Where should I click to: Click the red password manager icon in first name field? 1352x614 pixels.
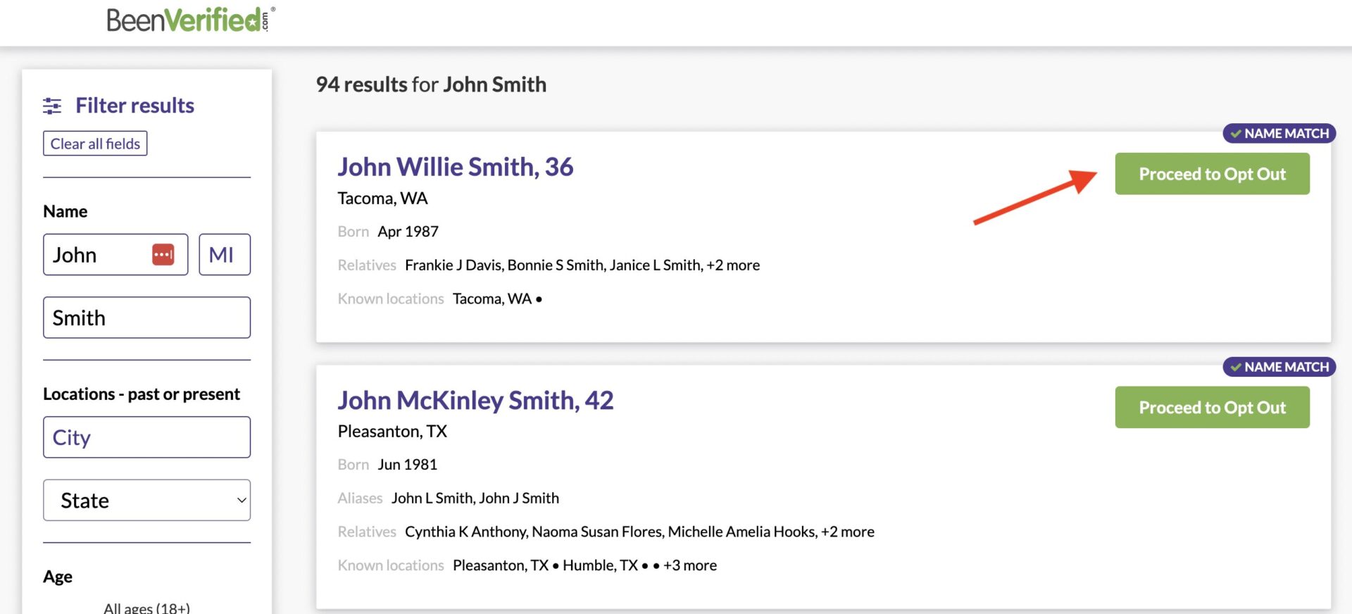click(x=163, y=254)
